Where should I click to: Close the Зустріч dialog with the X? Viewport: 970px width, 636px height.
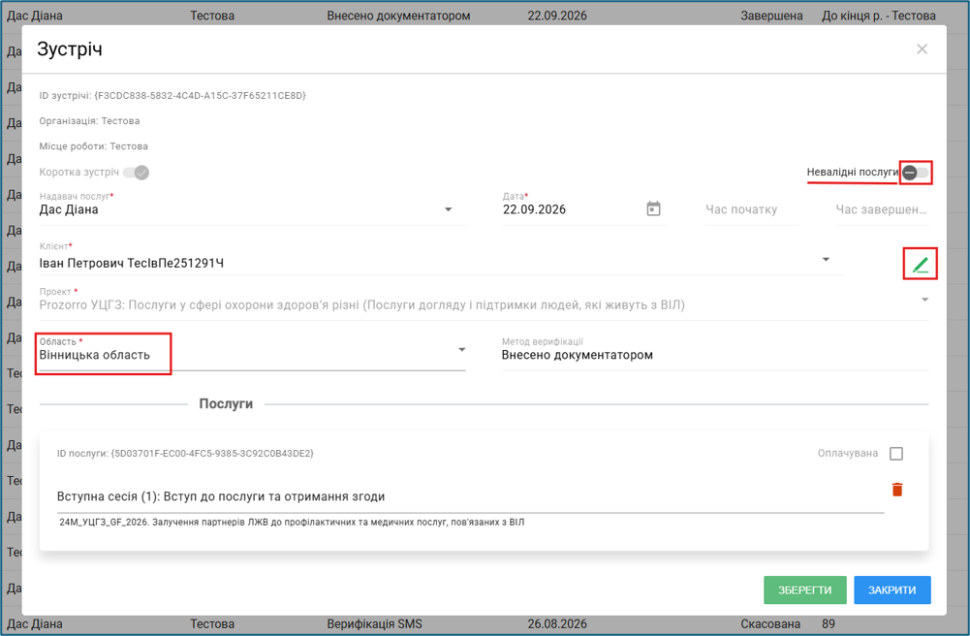pos(922,48)
